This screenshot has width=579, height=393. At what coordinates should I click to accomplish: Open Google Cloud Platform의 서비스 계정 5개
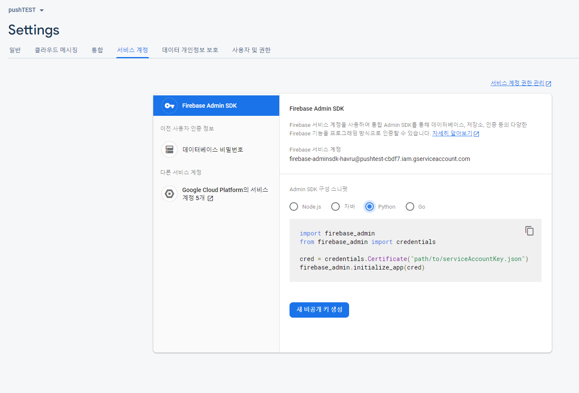pyautogui.click(x=216, y=194)
